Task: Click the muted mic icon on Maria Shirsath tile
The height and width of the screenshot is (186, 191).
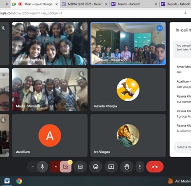Action: coord(81,74)
